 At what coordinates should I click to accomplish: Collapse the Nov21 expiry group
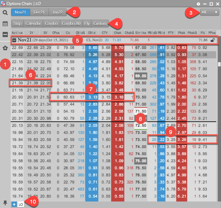pyautogui.click(x=14, y=41)
